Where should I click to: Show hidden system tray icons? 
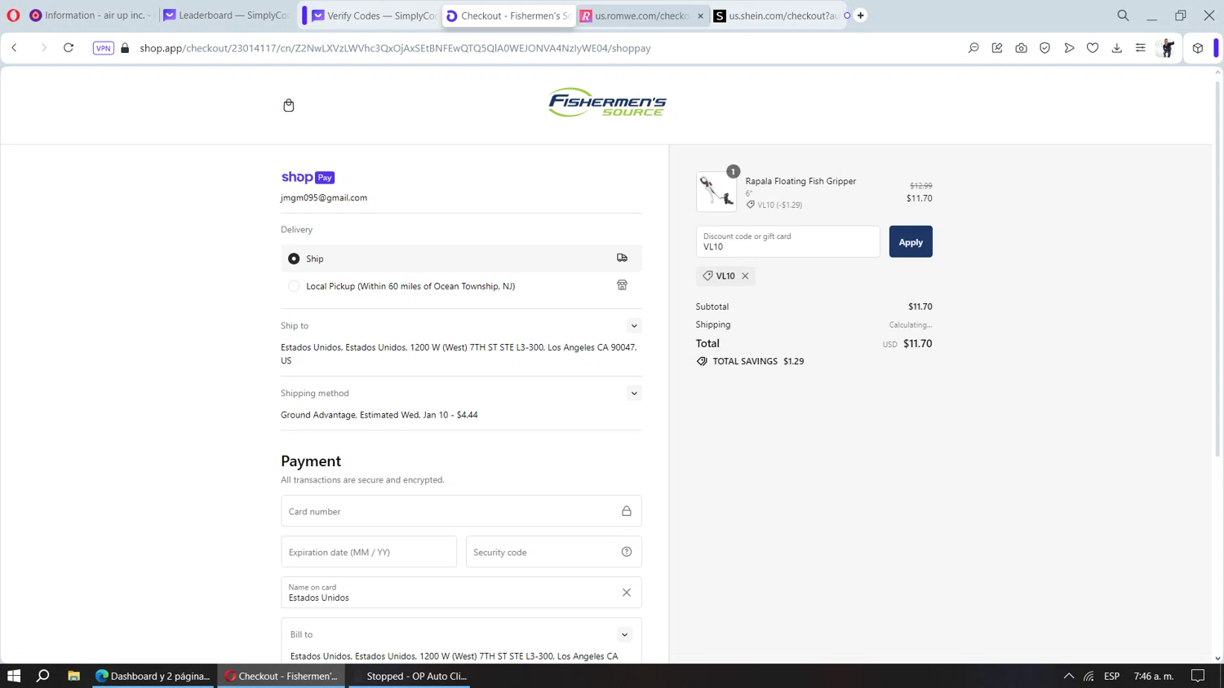[1069, 676]
